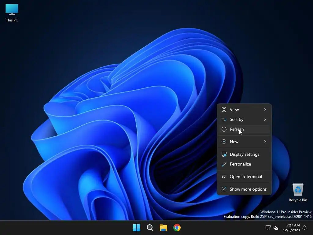The width and height of the screenshot is (313, 235).
Task: Open the notification bell in the tray
Action: pos(304,228)
